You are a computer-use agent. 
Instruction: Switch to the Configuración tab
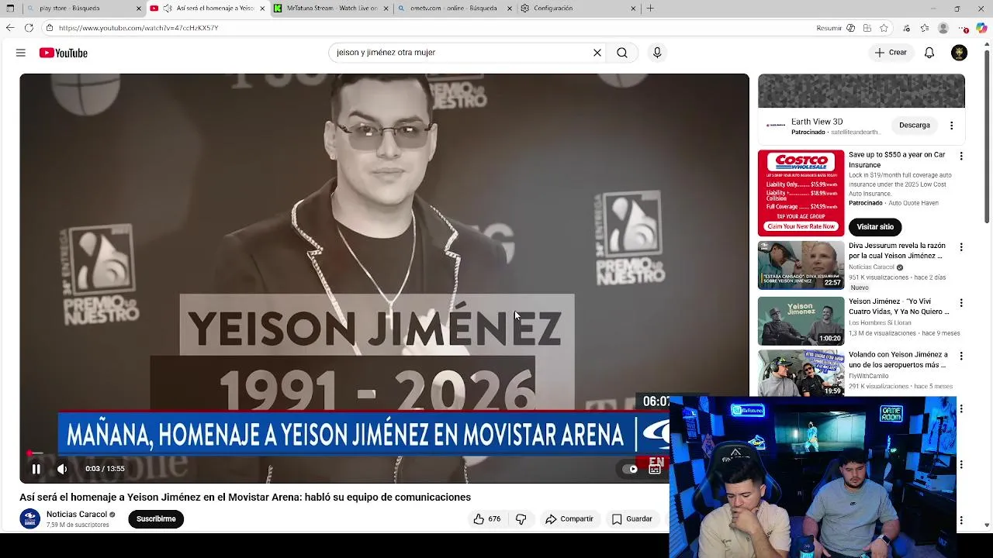(579, 9)
